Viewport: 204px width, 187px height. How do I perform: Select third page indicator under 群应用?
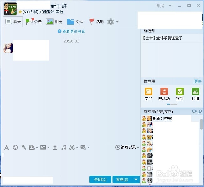click(176, 104)
